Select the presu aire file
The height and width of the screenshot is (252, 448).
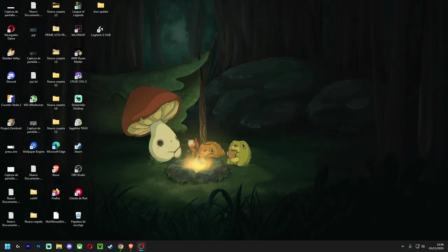pyautogui.click(x=11, y=149)
